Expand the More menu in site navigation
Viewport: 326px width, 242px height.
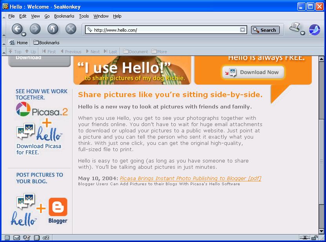pos(159,51)
